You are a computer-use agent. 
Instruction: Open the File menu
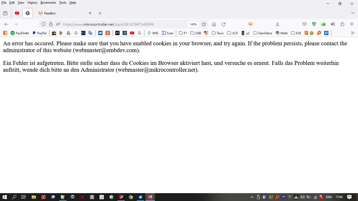(4, 3)
